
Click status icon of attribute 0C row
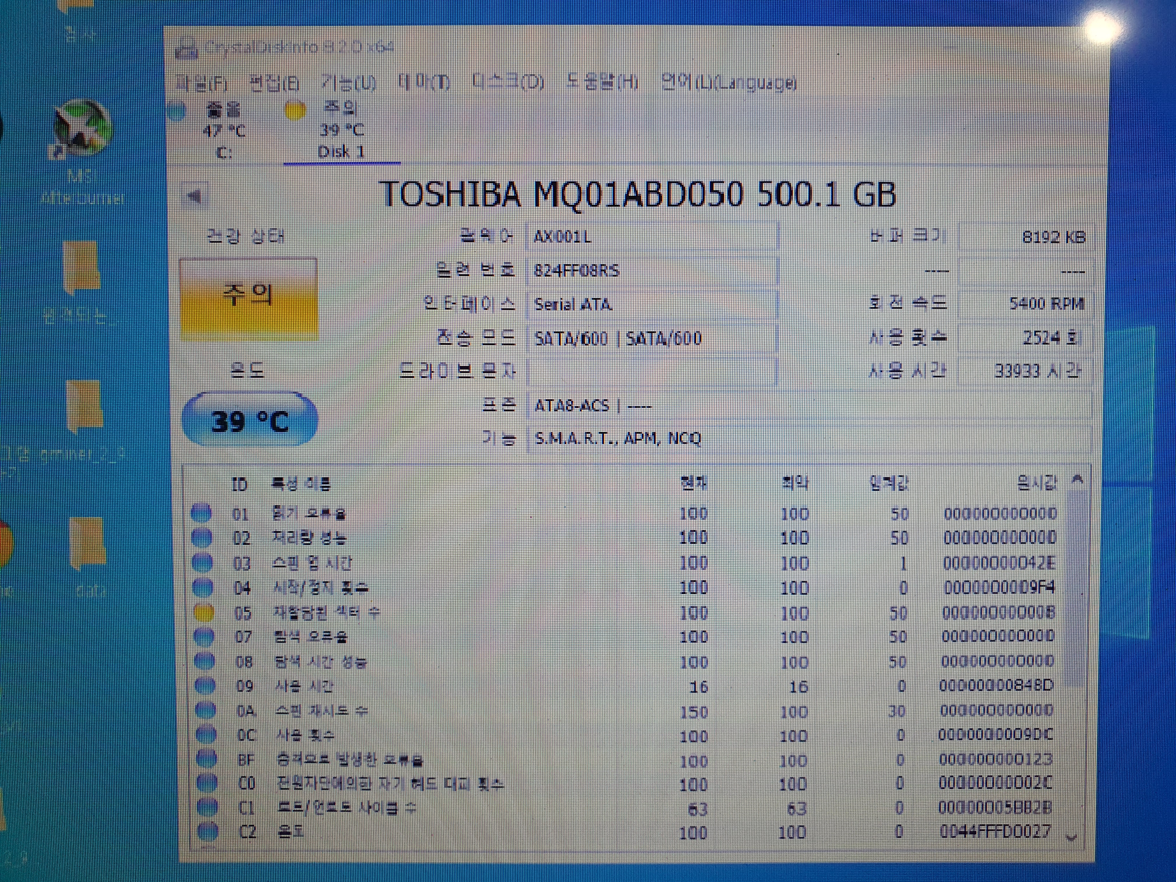(207, 735)
